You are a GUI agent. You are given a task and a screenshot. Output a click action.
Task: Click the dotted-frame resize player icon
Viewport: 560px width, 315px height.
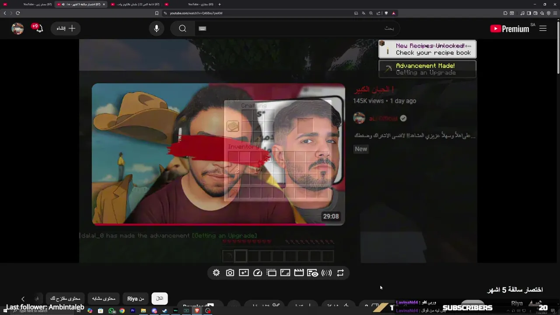coord(271,273)
